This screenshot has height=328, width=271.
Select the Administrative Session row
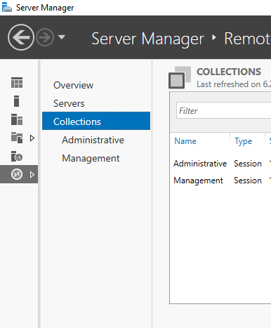coord(220,164)
